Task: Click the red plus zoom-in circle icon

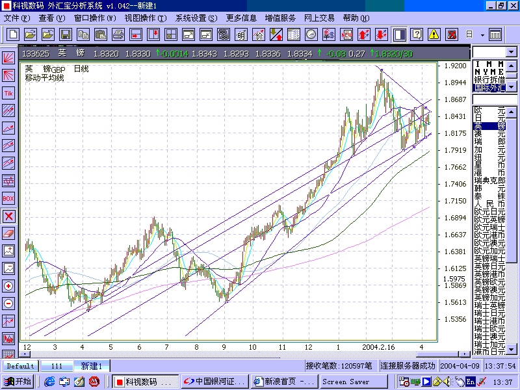Action: pos(8,286)
